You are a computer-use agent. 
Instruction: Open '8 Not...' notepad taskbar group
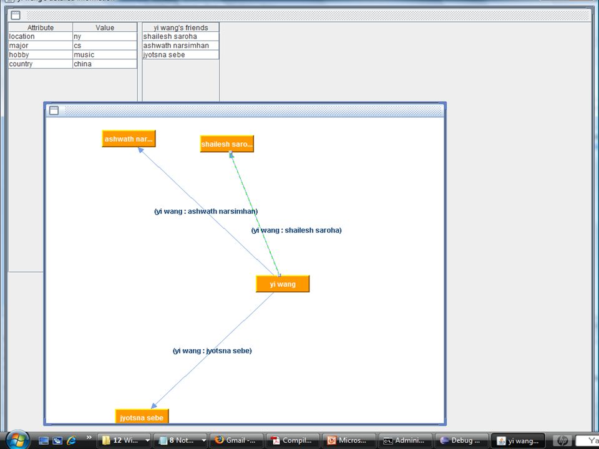[x=177, y=440]
